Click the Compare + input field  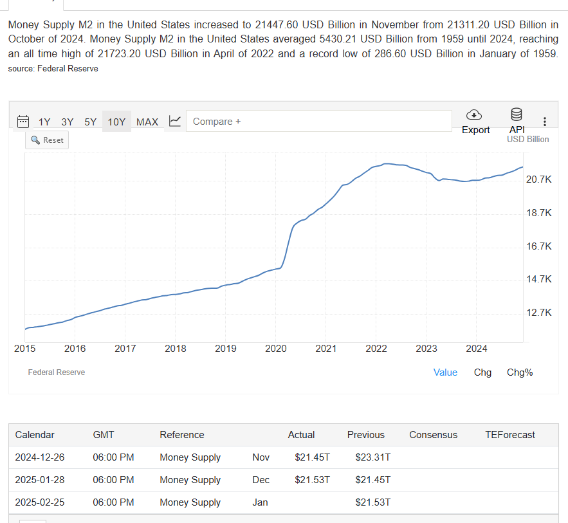[318, 121]
